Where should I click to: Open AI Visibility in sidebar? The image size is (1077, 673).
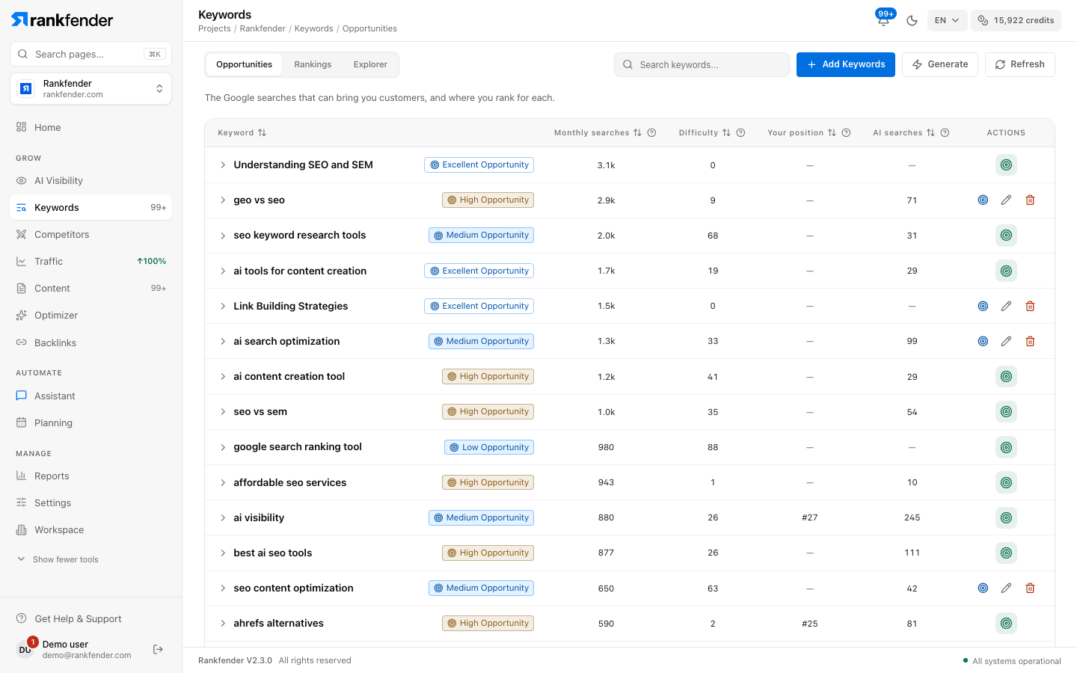point(90,180)
